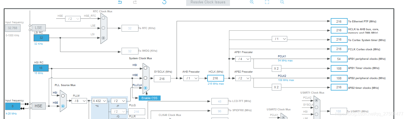Open the PLL /P divider dropdown

click(x=118, y=101)
